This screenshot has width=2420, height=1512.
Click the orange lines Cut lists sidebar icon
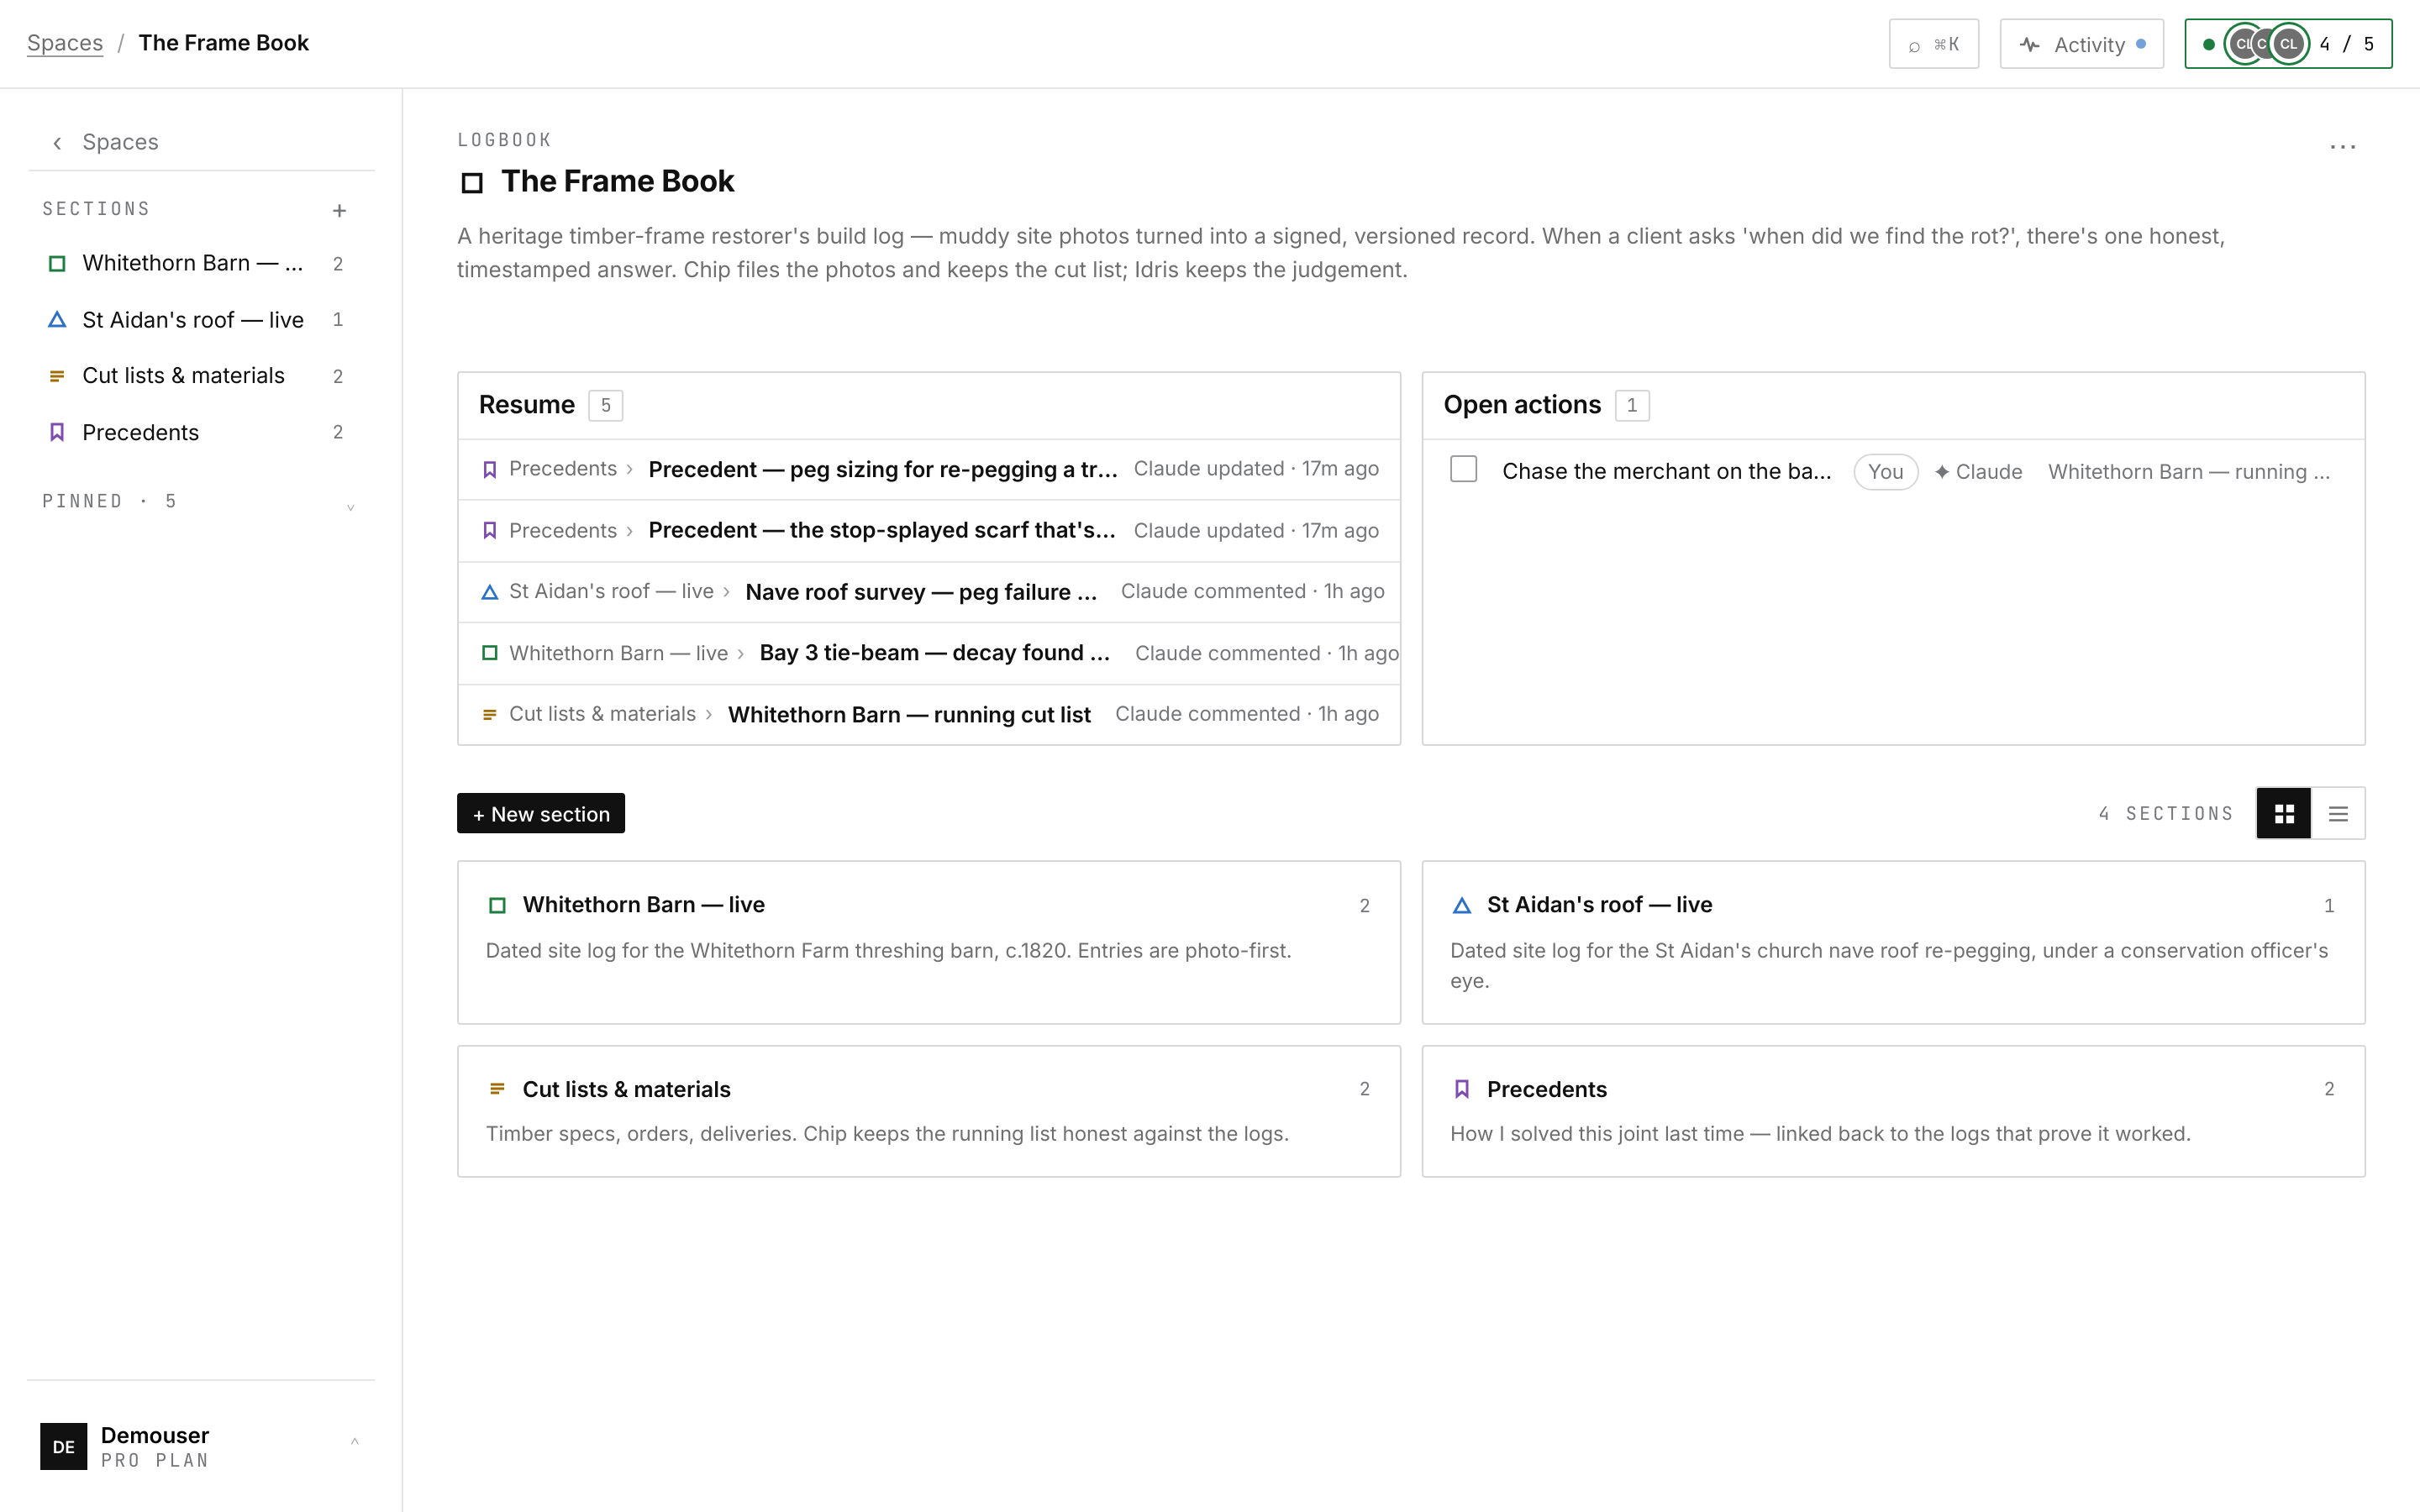click(x=57, y=376)
